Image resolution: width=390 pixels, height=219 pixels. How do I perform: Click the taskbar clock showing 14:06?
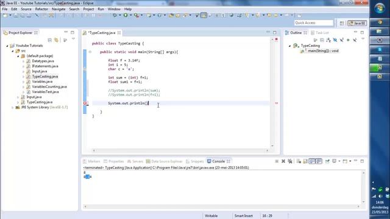coord(380,203)
